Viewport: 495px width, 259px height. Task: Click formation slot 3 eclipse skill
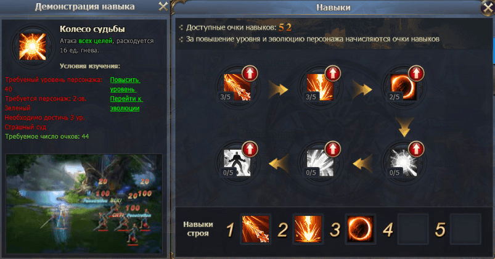[x=360, y=229]
